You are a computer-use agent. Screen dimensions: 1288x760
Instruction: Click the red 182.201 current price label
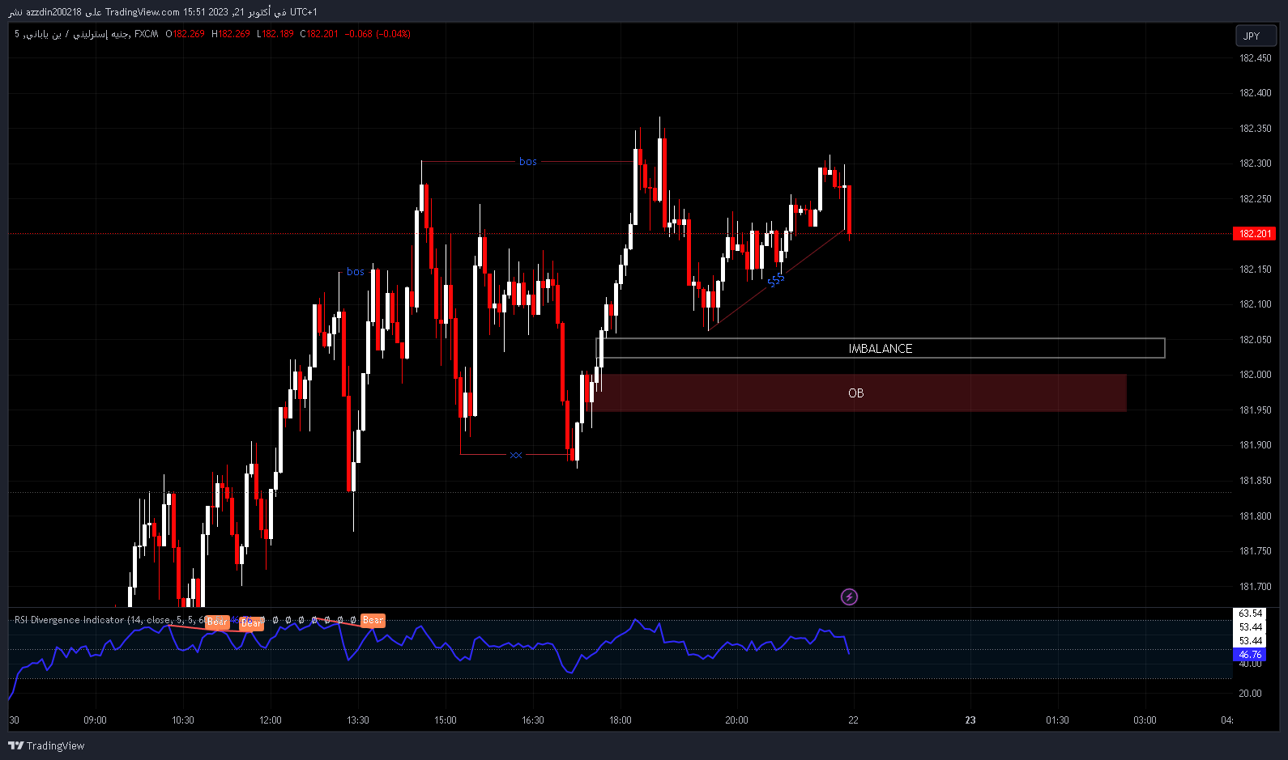tap(1255, 234)
